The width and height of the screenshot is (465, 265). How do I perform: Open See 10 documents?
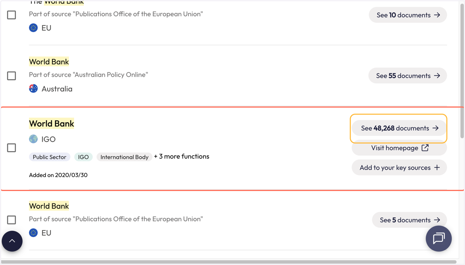(x=408, y=15)
